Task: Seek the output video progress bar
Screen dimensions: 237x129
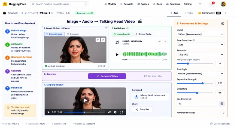Action: coord(85,112)
